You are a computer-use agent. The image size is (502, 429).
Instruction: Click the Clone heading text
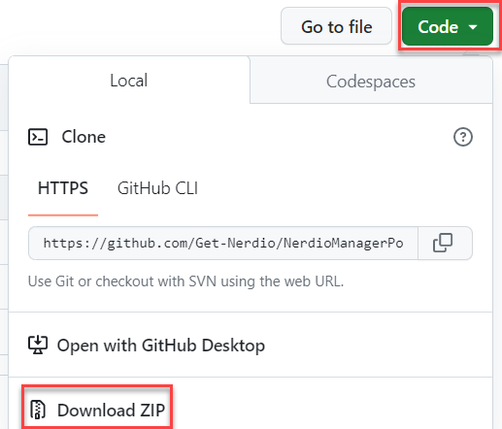[84, 137]
